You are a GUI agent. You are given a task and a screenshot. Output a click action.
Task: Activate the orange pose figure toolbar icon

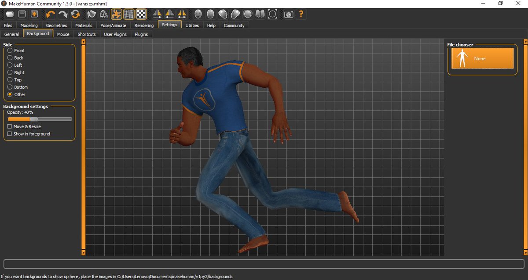click(117, 14)
